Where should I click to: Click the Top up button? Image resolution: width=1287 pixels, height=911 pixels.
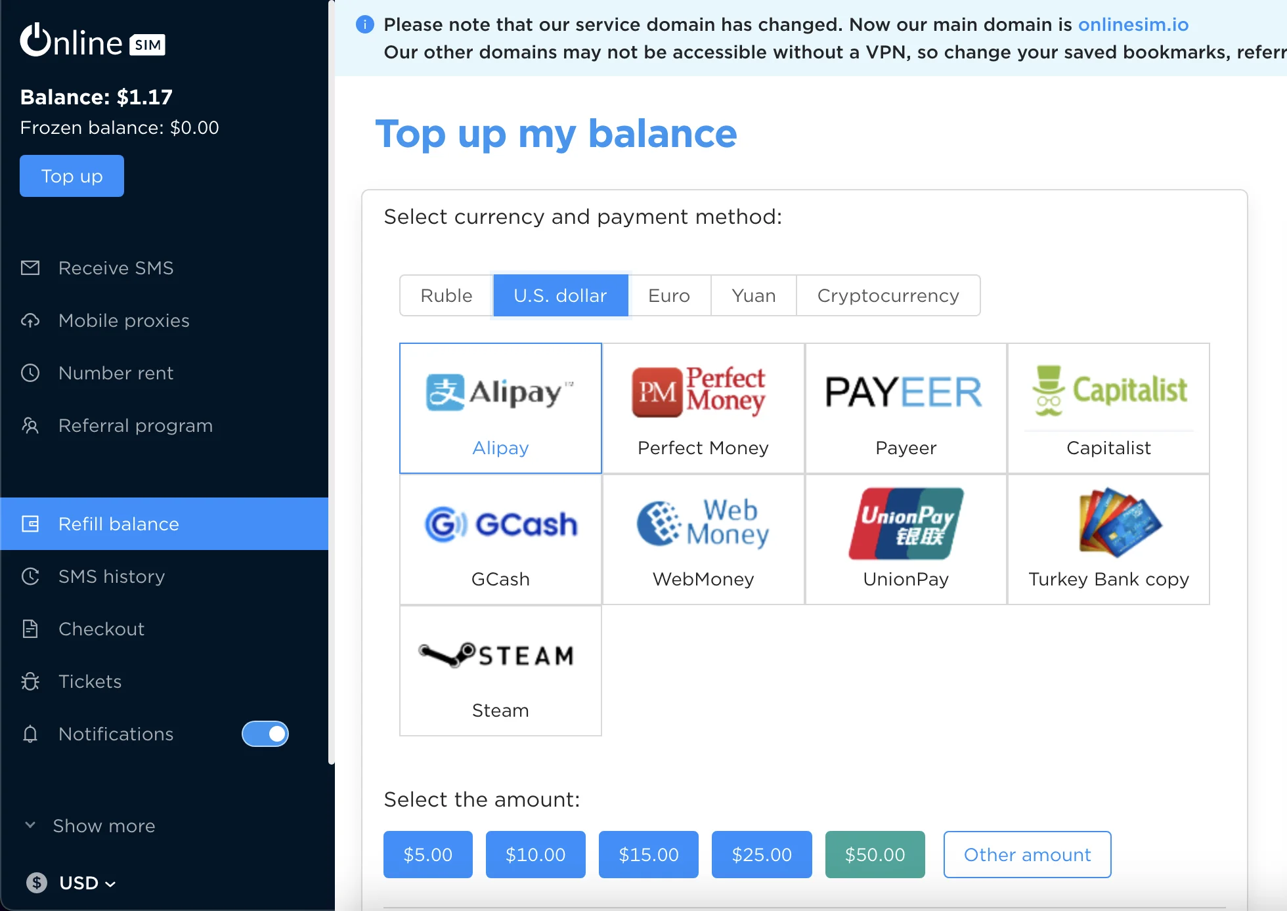pos(72,176)
